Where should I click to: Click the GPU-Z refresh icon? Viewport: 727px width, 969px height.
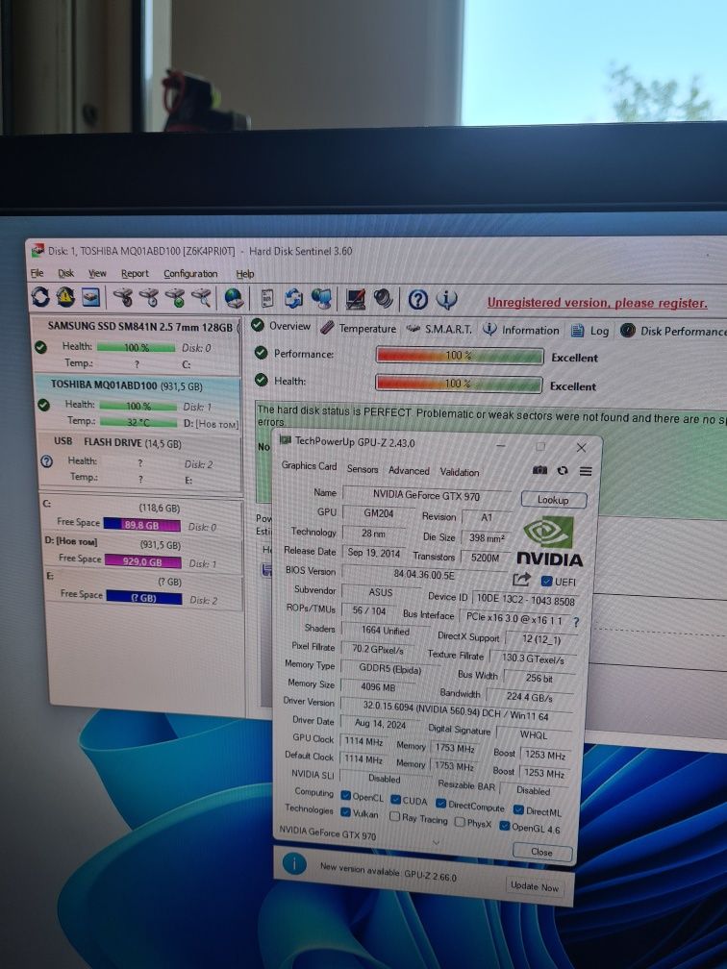click(563, 471)
